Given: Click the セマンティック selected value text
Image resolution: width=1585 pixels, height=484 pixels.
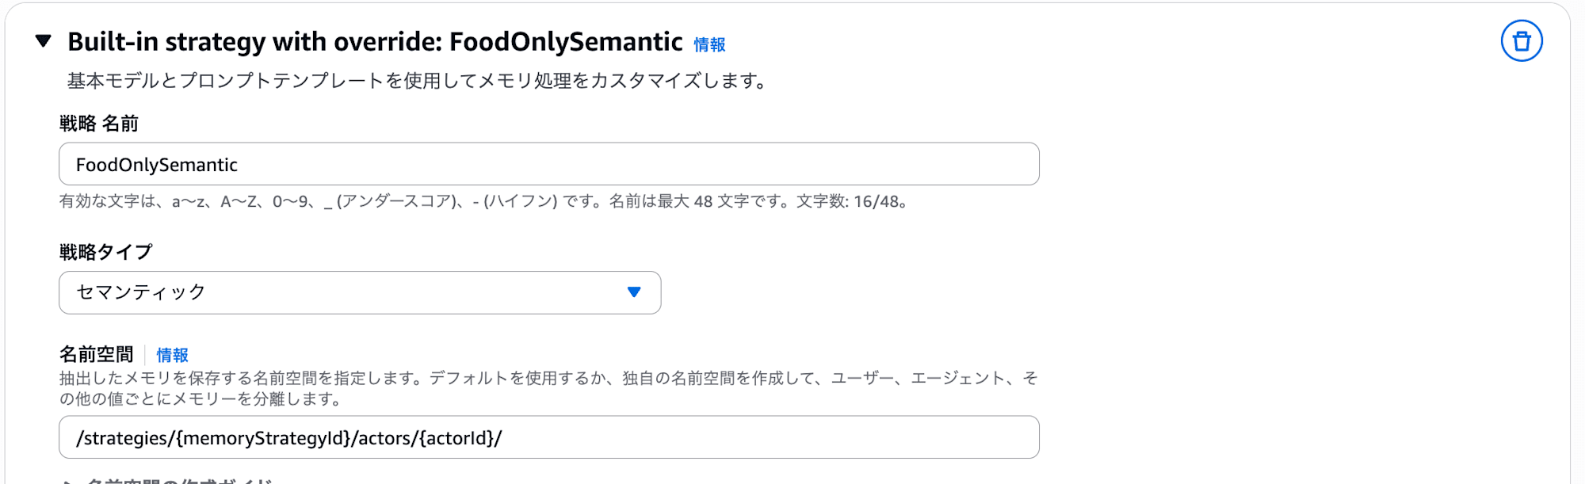Looking at the screenshot, I should click(141, 292).
